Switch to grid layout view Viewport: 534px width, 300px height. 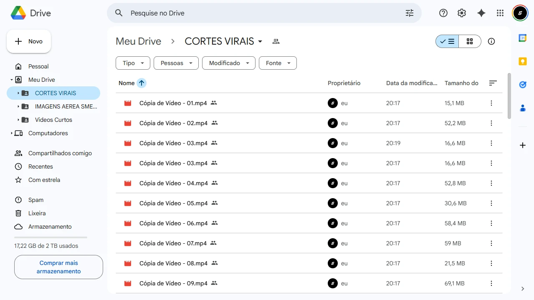470,41
